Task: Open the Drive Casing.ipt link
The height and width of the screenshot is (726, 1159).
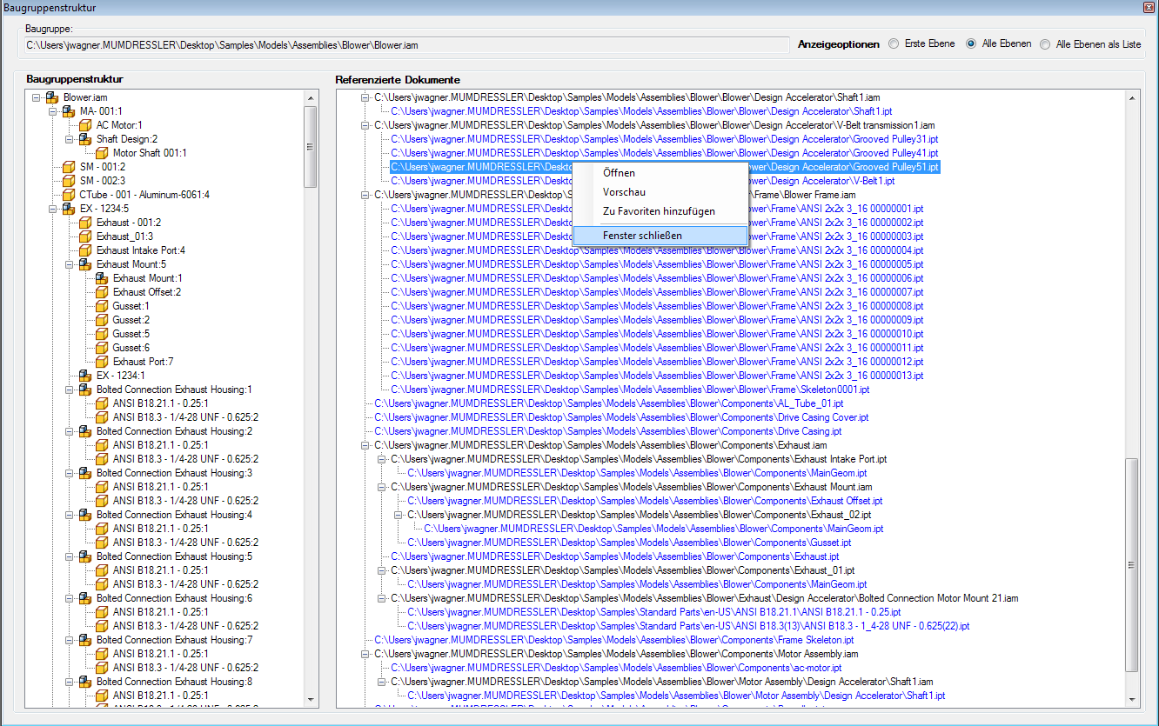Action: (608, 431)
